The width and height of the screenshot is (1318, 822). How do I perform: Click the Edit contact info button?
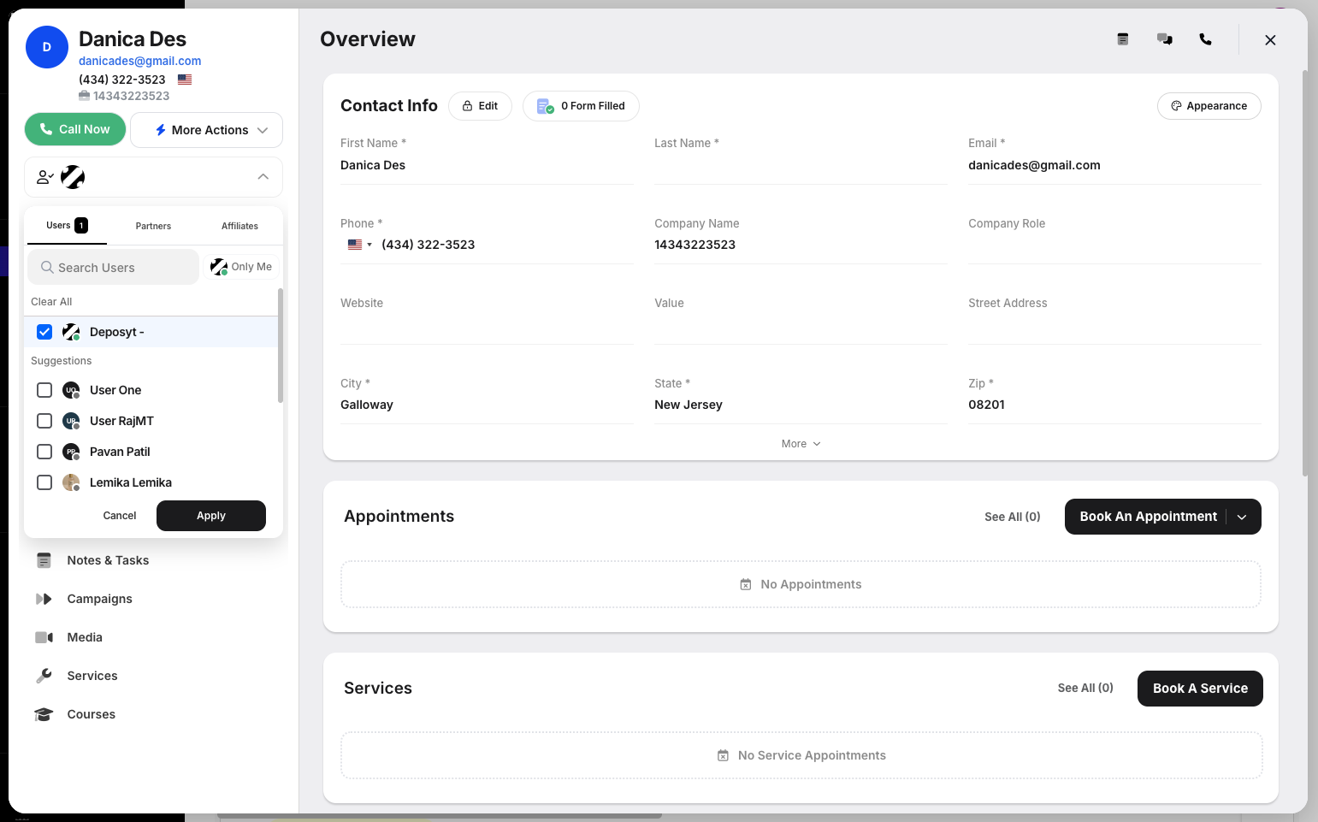pyautogui.click(x=480, y=106)
